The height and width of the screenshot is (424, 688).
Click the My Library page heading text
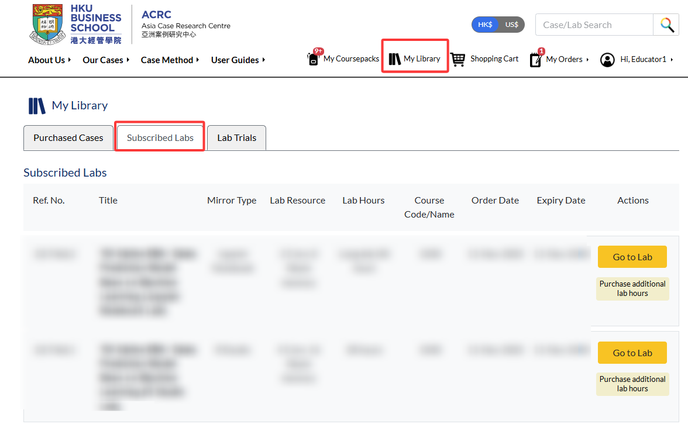pos(80,106)
